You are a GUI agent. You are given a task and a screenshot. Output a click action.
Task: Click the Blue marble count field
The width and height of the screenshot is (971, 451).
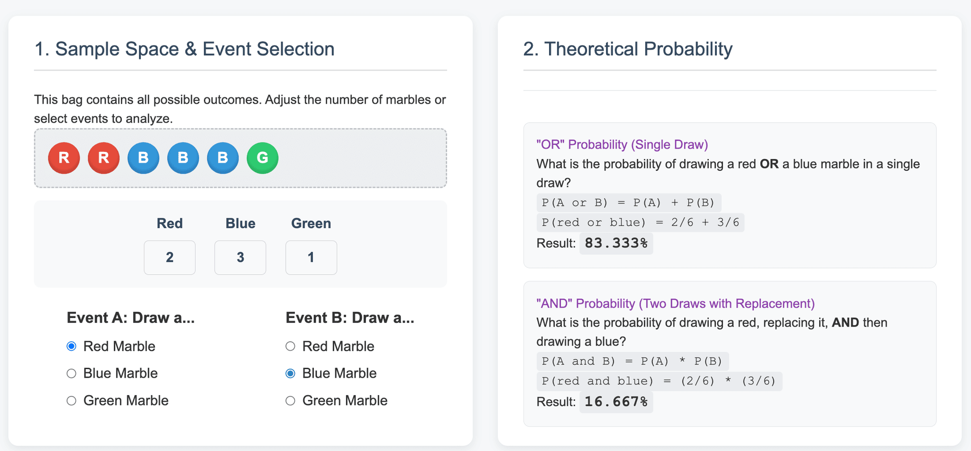240,257
